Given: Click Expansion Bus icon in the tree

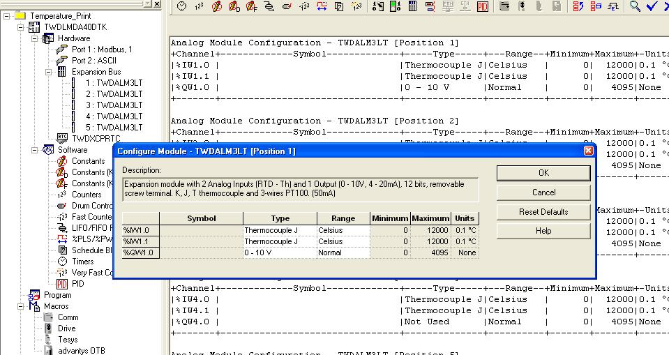Looking at the screenshot, I should click(62, 72).
